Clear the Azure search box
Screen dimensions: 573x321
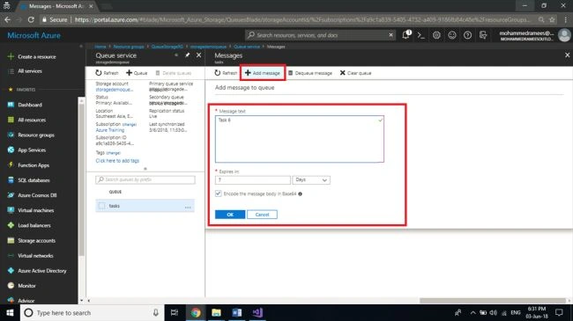tap(391, 35)
